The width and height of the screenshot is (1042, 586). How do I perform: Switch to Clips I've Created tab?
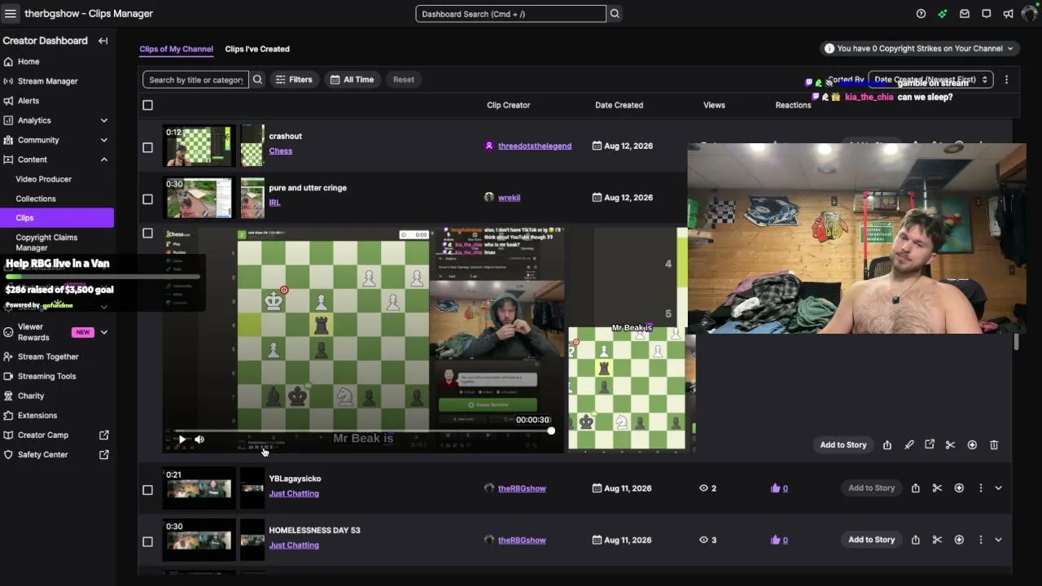tap(257, 49)
